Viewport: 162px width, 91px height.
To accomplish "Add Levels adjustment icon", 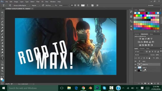I will pos(143,39).
